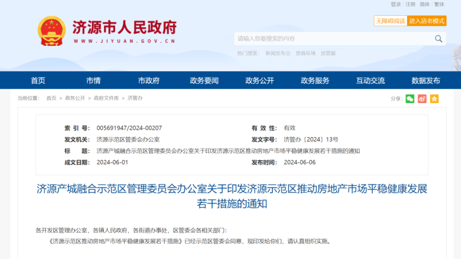Click the 注册 register link
Image resolution: width=461 pixels, height=259 pixels.
pos(411,4)
